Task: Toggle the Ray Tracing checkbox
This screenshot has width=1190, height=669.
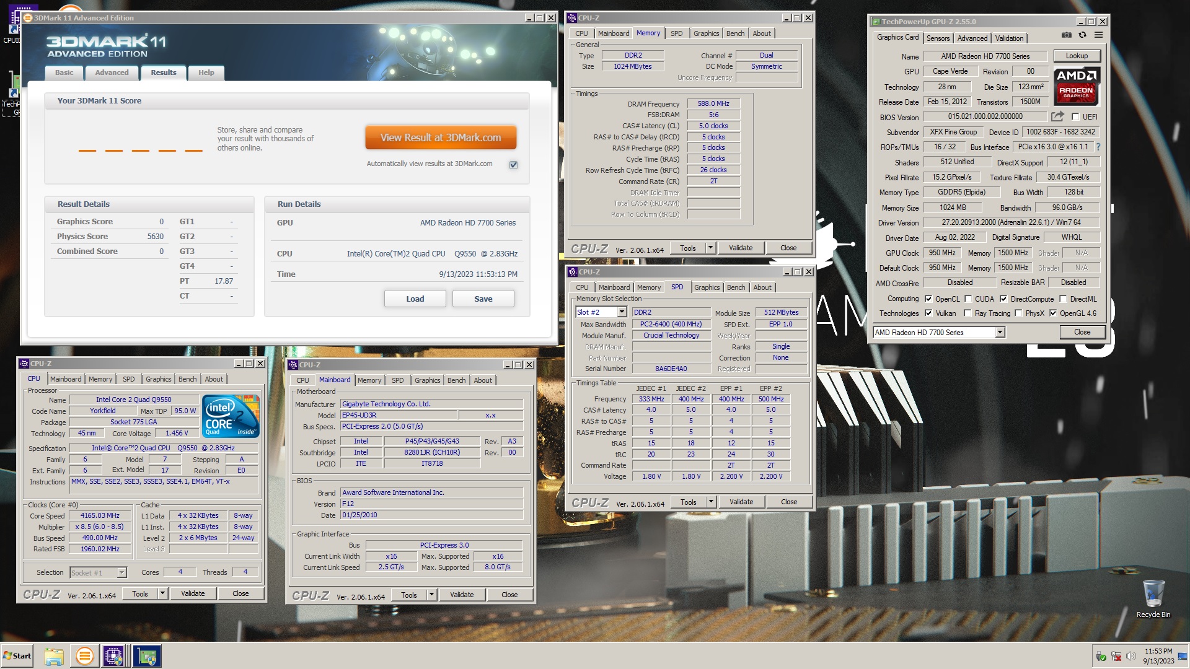Action: [x=967, y=313]
